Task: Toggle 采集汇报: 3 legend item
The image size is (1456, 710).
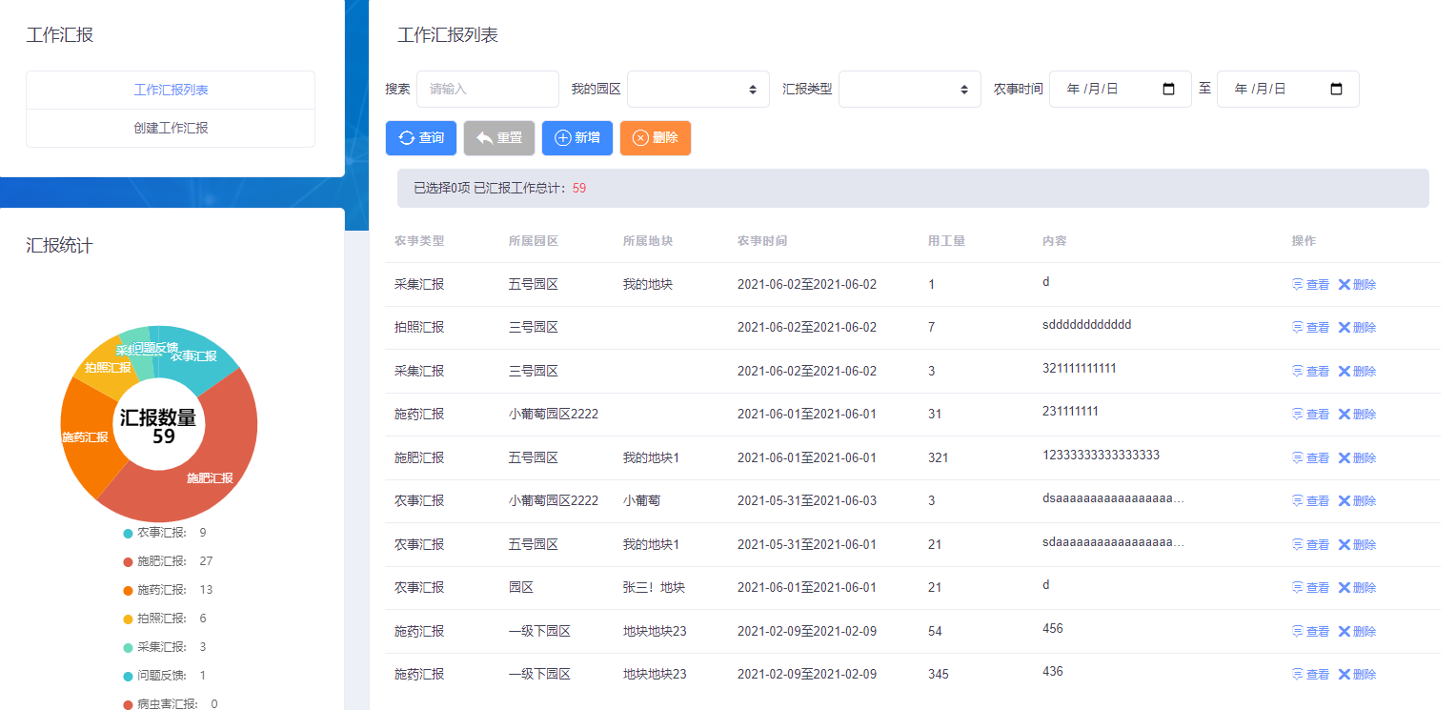Action: pyautogui.click(x=165, y=647)
